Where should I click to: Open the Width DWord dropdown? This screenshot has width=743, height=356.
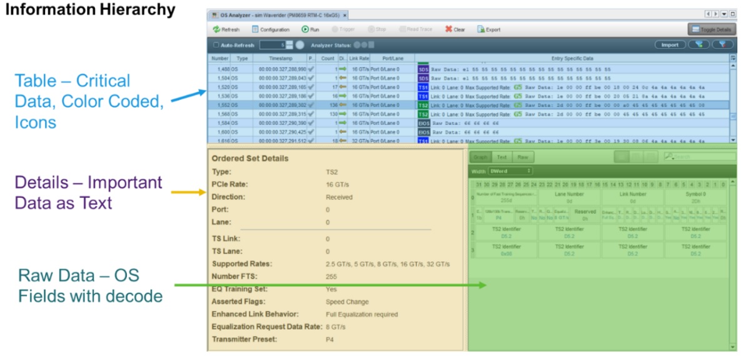510,171
